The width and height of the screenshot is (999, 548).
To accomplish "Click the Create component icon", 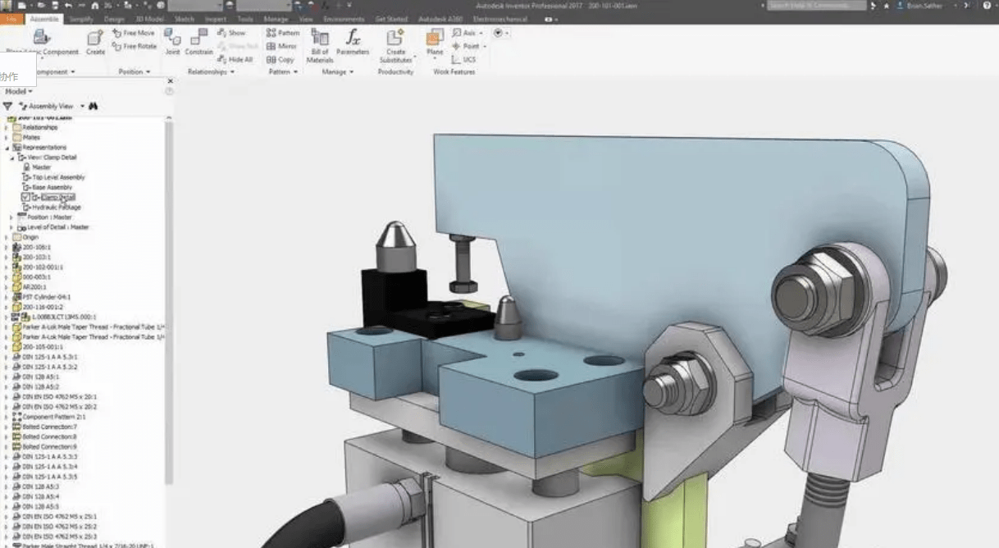I will (95, 39).
